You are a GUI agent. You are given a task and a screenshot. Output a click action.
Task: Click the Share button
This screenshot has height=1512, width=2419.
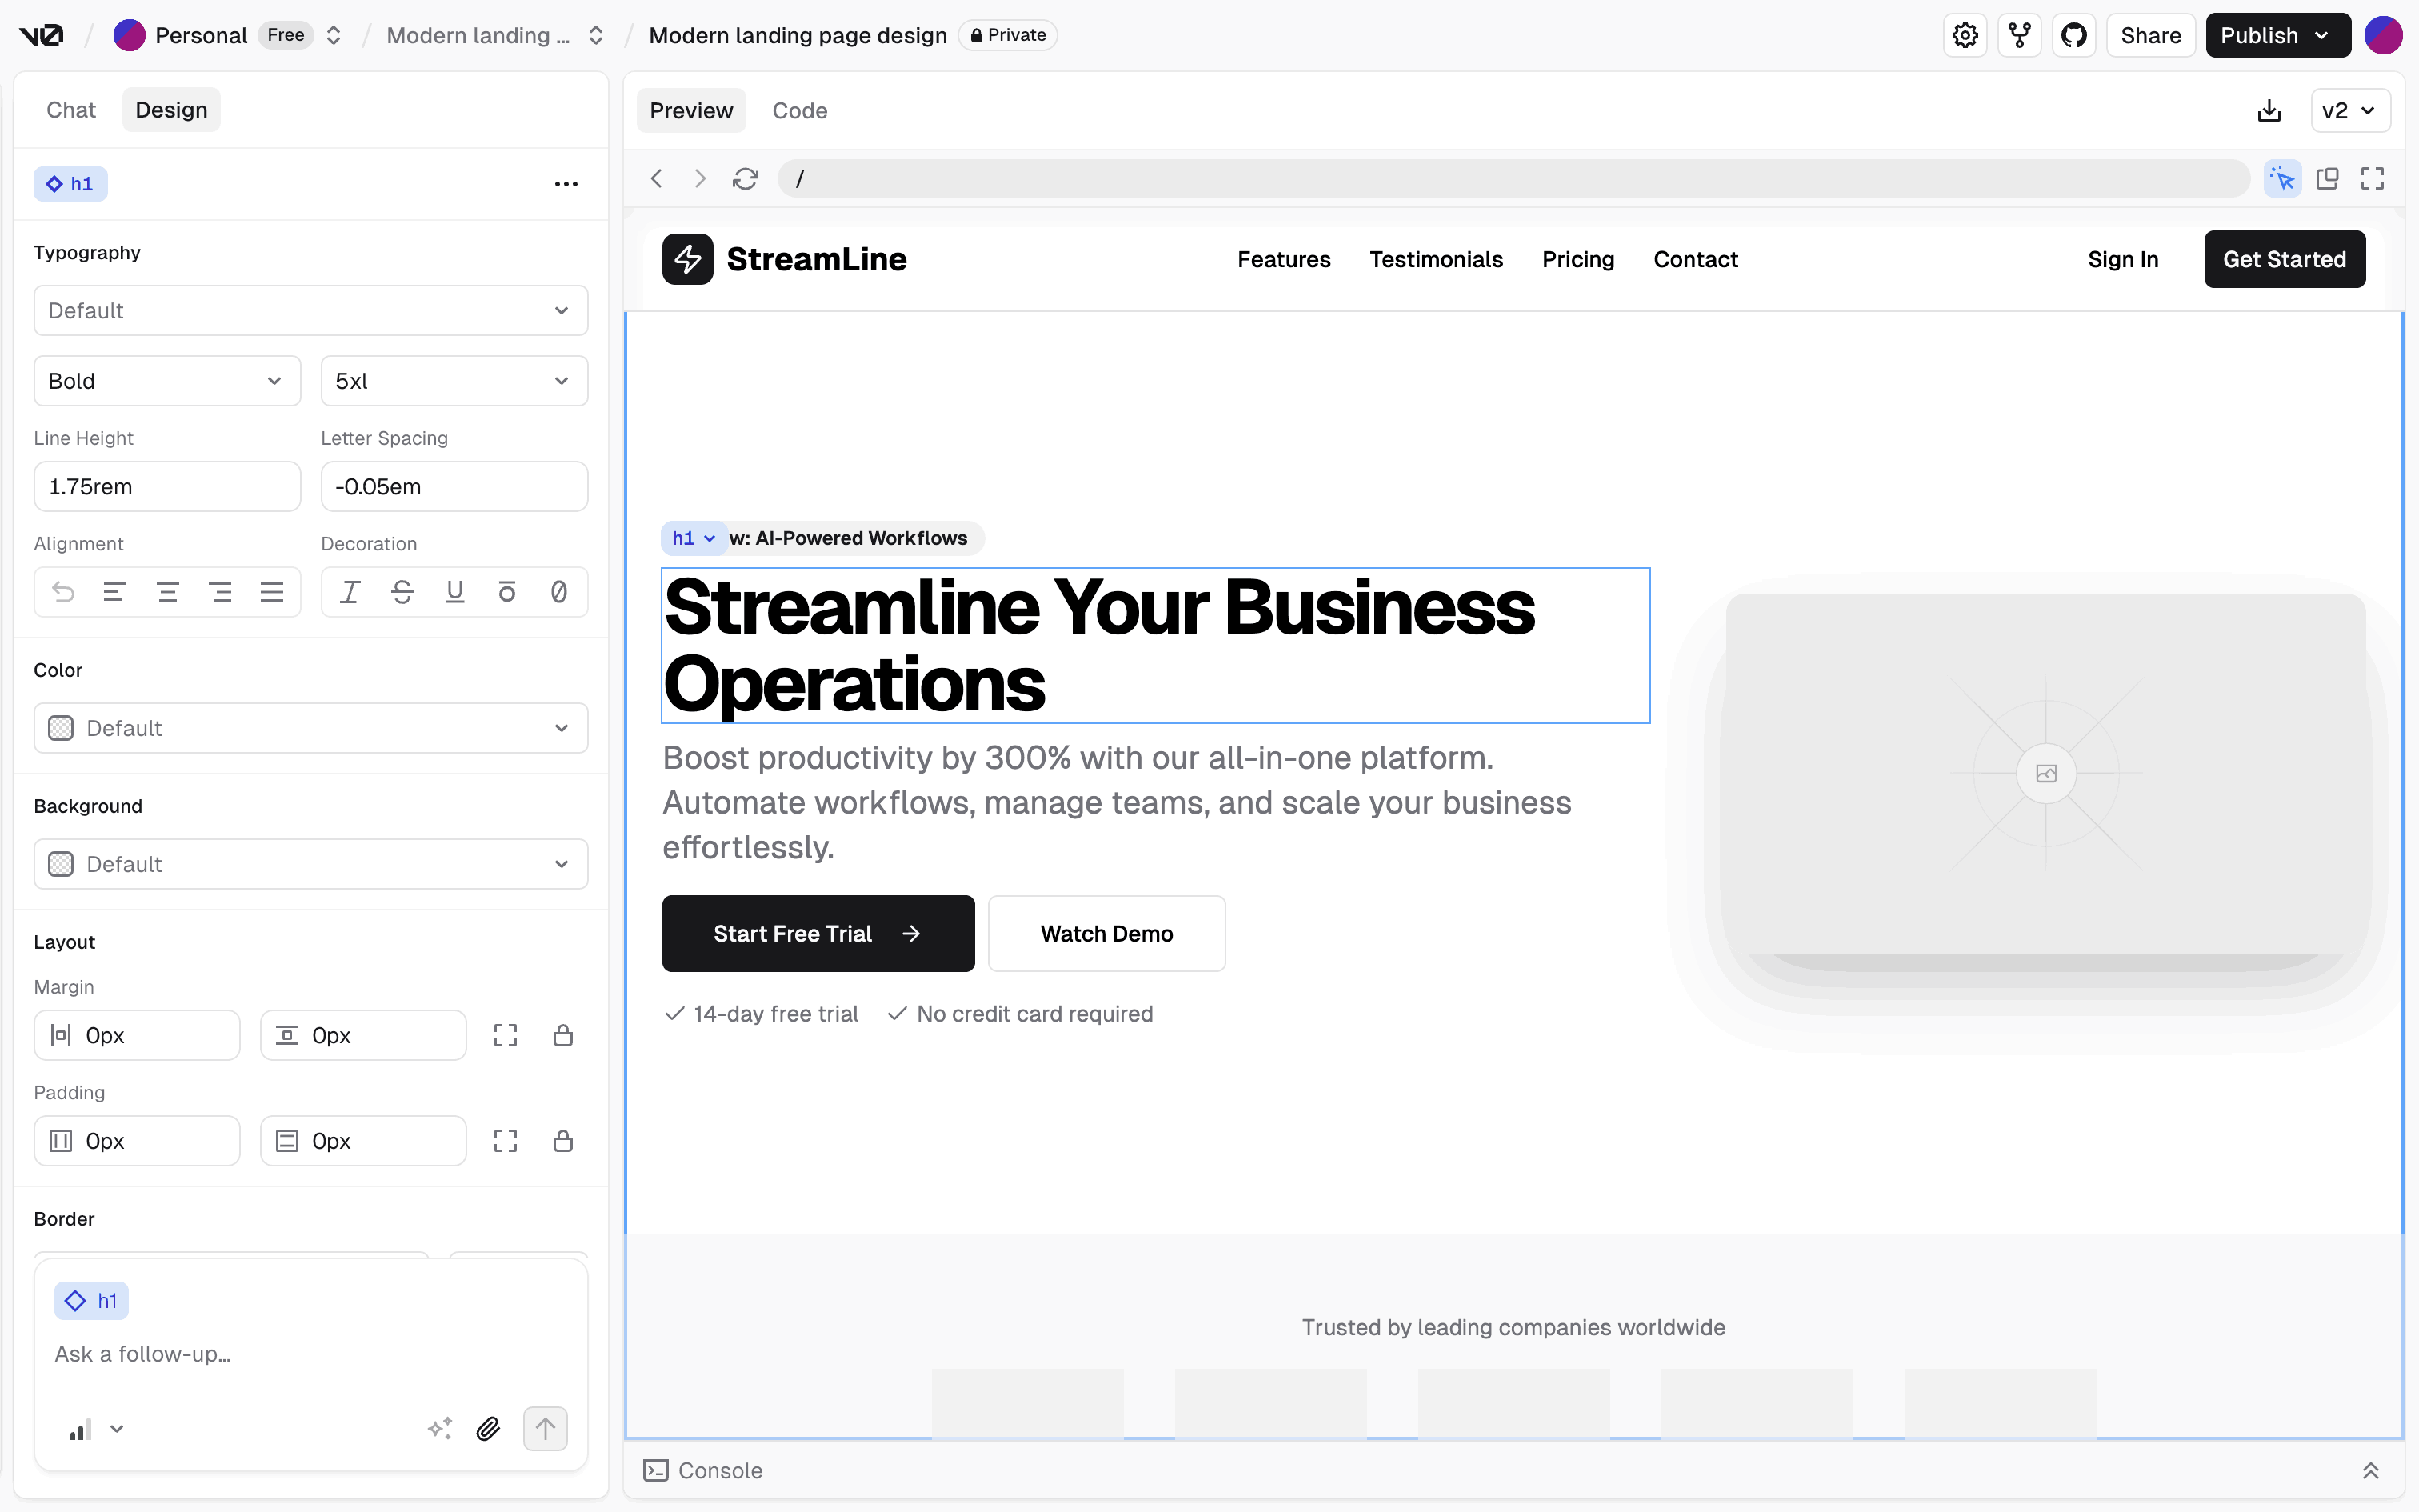click(x=2150, y=36)
